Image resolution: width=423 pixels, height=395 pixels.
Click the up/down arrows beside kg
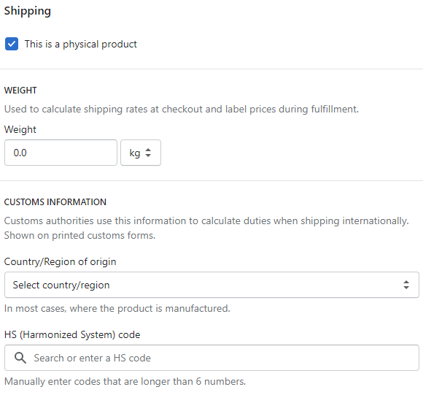click(x=148, y=153)
